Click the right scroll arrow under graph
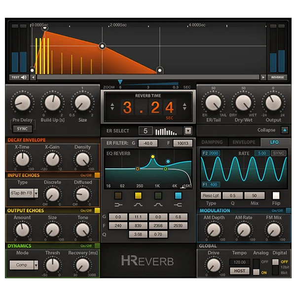 tap(263, 77)
